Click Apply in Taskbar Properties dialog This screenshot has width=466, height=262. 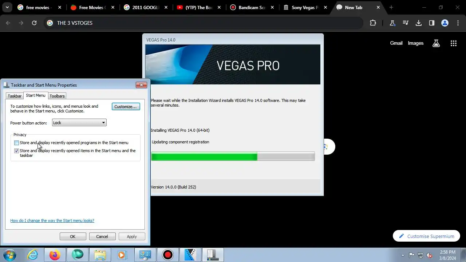pyautogui.click(x=132, y=237)
